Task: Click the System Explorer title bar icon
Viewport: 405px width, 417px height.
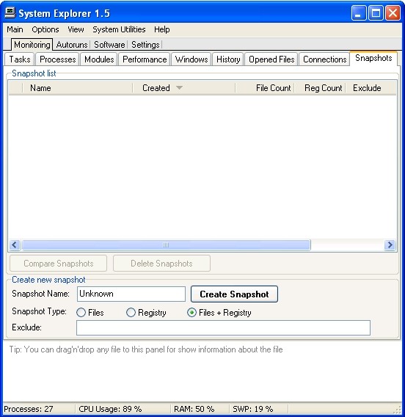Action: (x=10, y=12)
